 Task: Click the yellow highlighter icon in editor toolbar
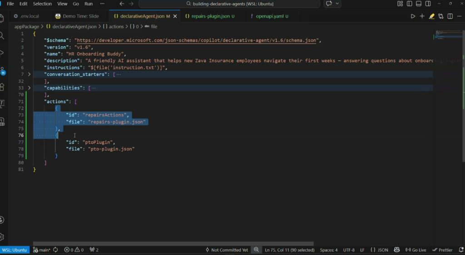(x=431, y=16)
